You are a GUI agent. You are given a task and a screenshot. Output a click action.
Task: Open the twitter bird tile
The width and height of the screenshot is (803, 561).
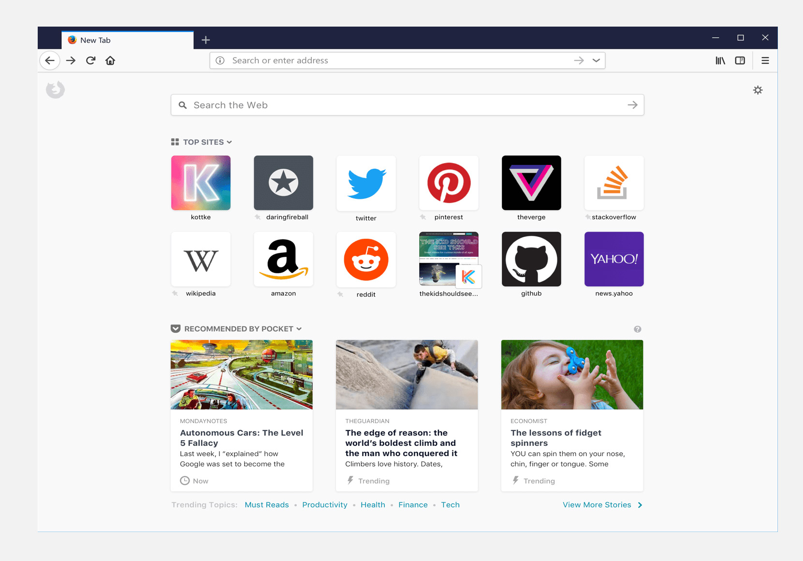pyautogui.click(x=366, y=183)
